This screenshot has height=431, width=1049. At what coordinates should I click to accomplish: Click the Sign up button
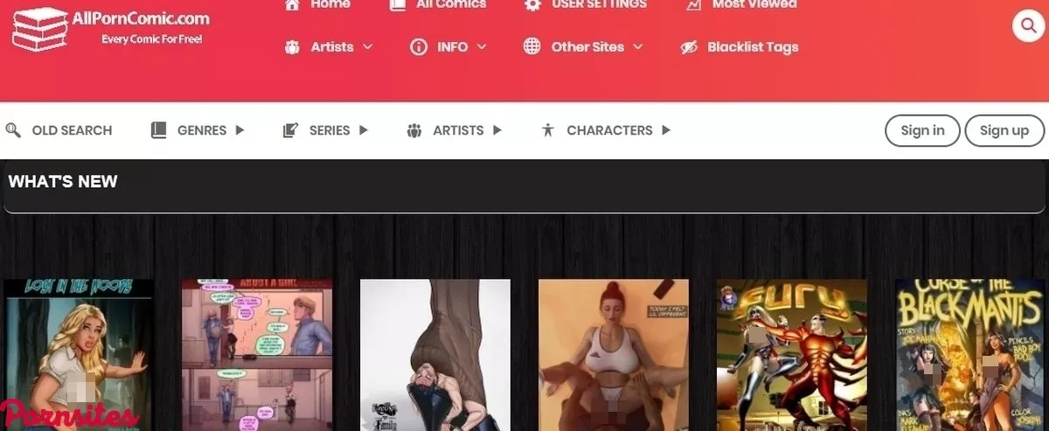(1004, 130)
